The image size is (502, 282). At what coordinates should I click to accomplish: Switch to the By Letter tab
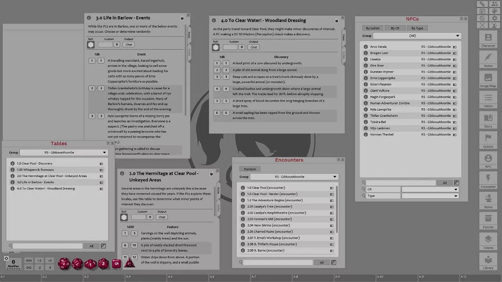coord(373,28)
